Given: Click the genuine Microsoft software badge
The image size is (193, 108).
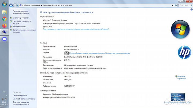Looking at the screenshot, I should click(178, 97).
